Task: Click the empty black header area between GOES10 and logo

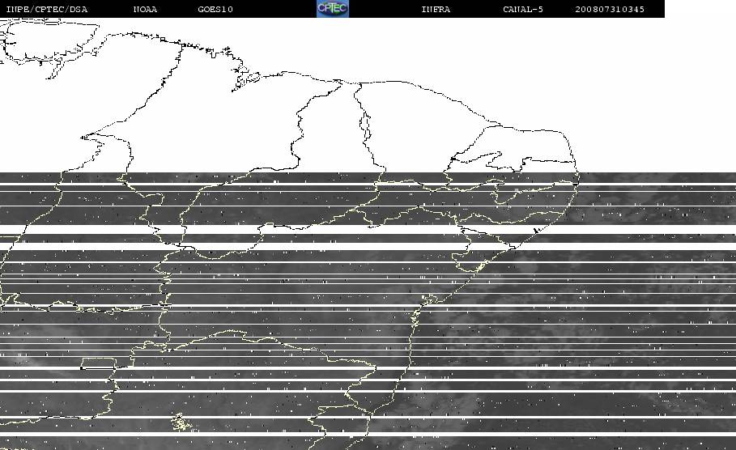Action: point(274,9)
